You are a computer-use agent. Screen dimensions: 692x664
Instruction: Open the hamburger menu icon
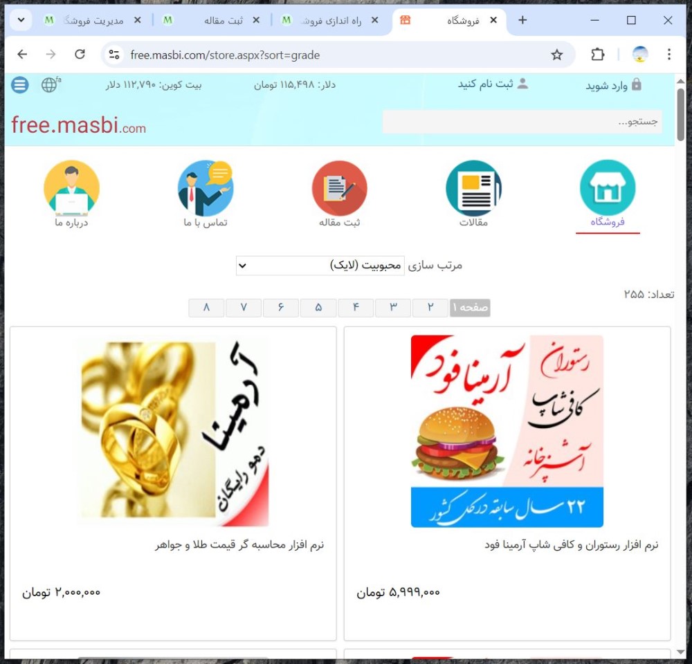pos(20,84)
